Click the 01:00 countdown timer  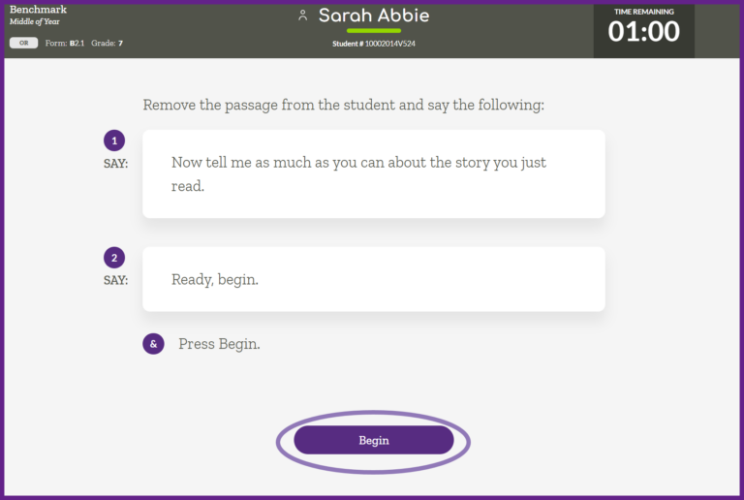pos(643,32)
